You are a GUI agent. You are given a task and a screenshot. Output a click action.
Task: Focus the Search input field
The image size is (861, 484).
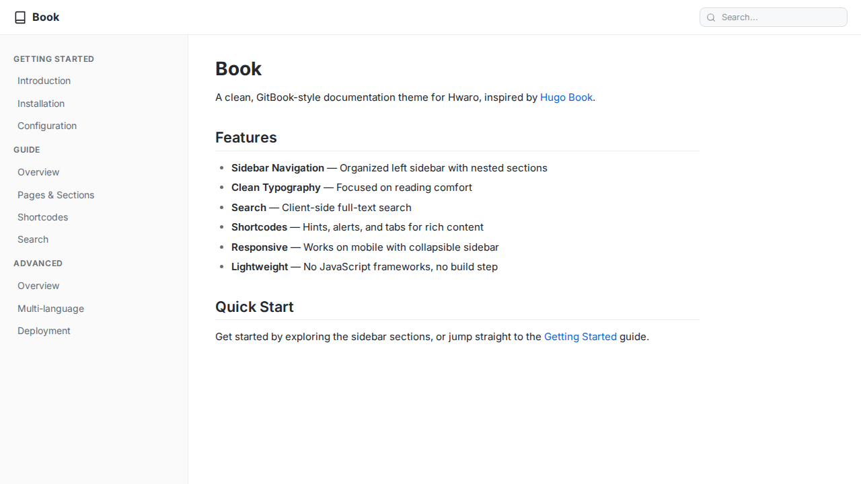coord(780,17)
